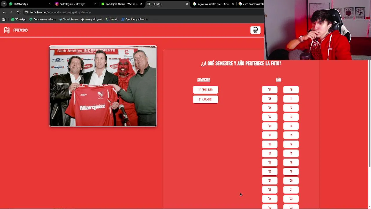
Task: Open the Ver miniaturas bookmark
Action: [68, 19]
